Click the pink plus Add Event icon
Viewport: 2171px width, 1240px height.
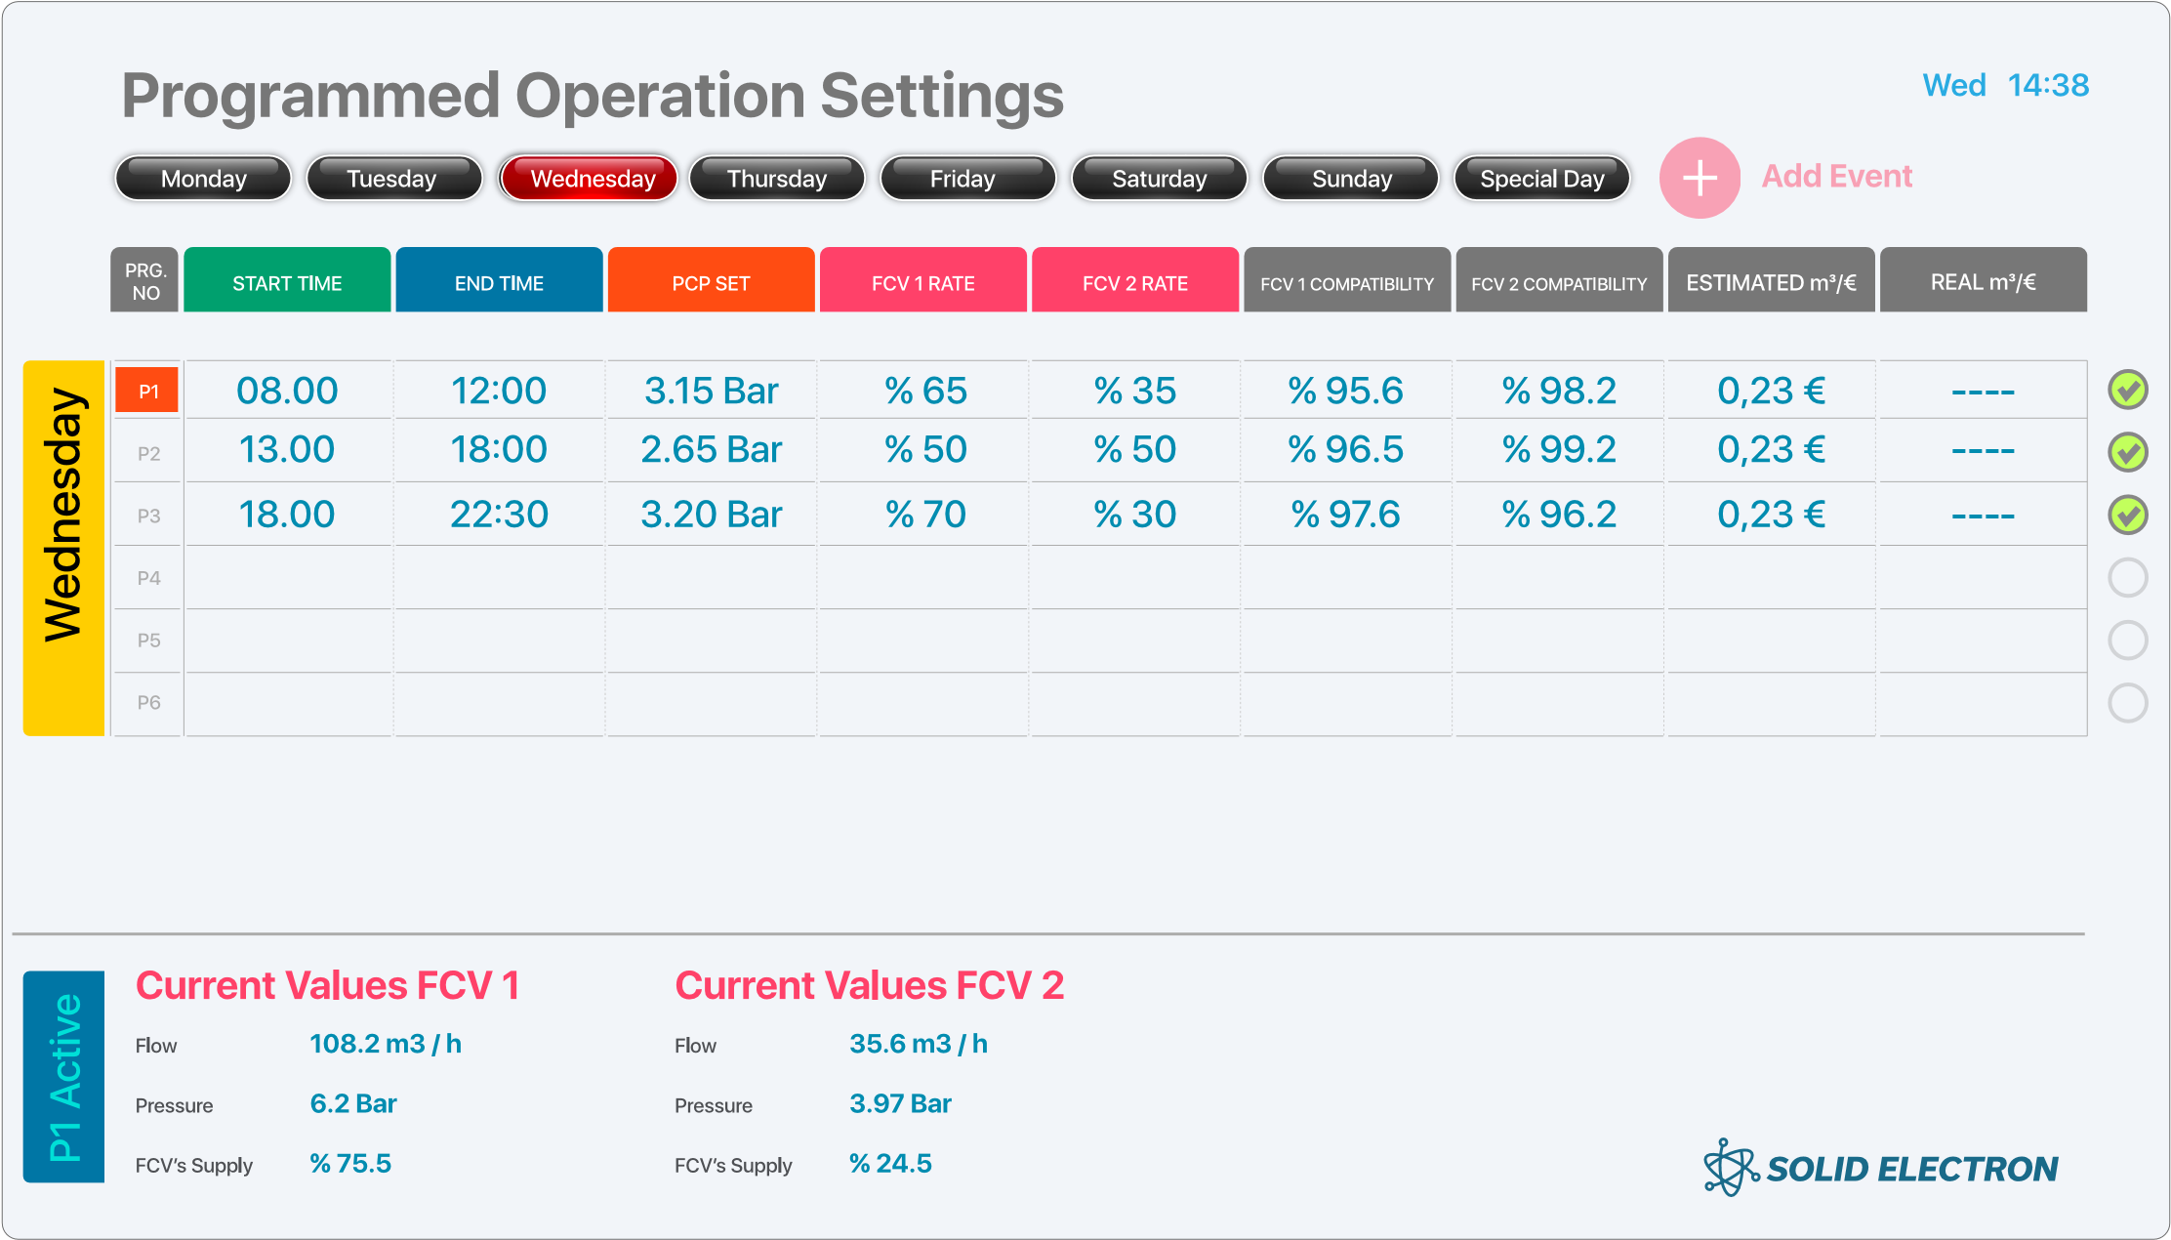click(x=1700, y=178)
